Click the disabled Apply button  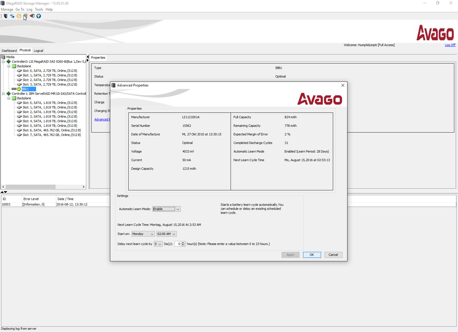[290, 255]
